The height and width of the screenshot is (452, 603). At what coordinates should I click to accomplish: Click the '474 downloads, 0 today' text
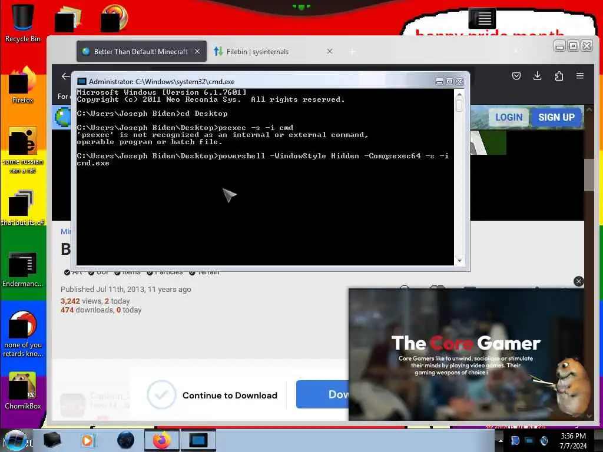101,310
